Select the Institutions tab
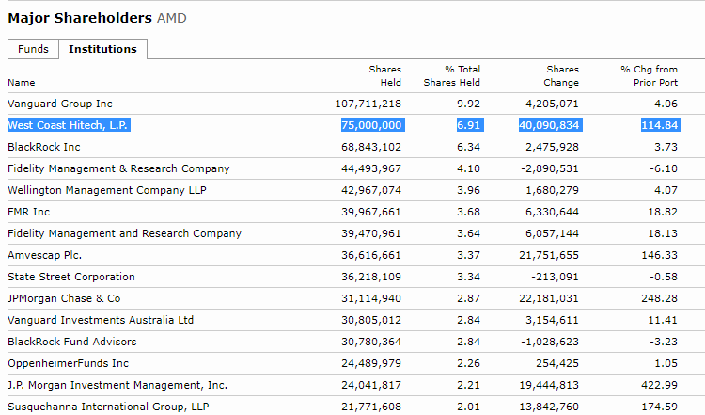Screen dimensions: 705x415 coord(102,49)
